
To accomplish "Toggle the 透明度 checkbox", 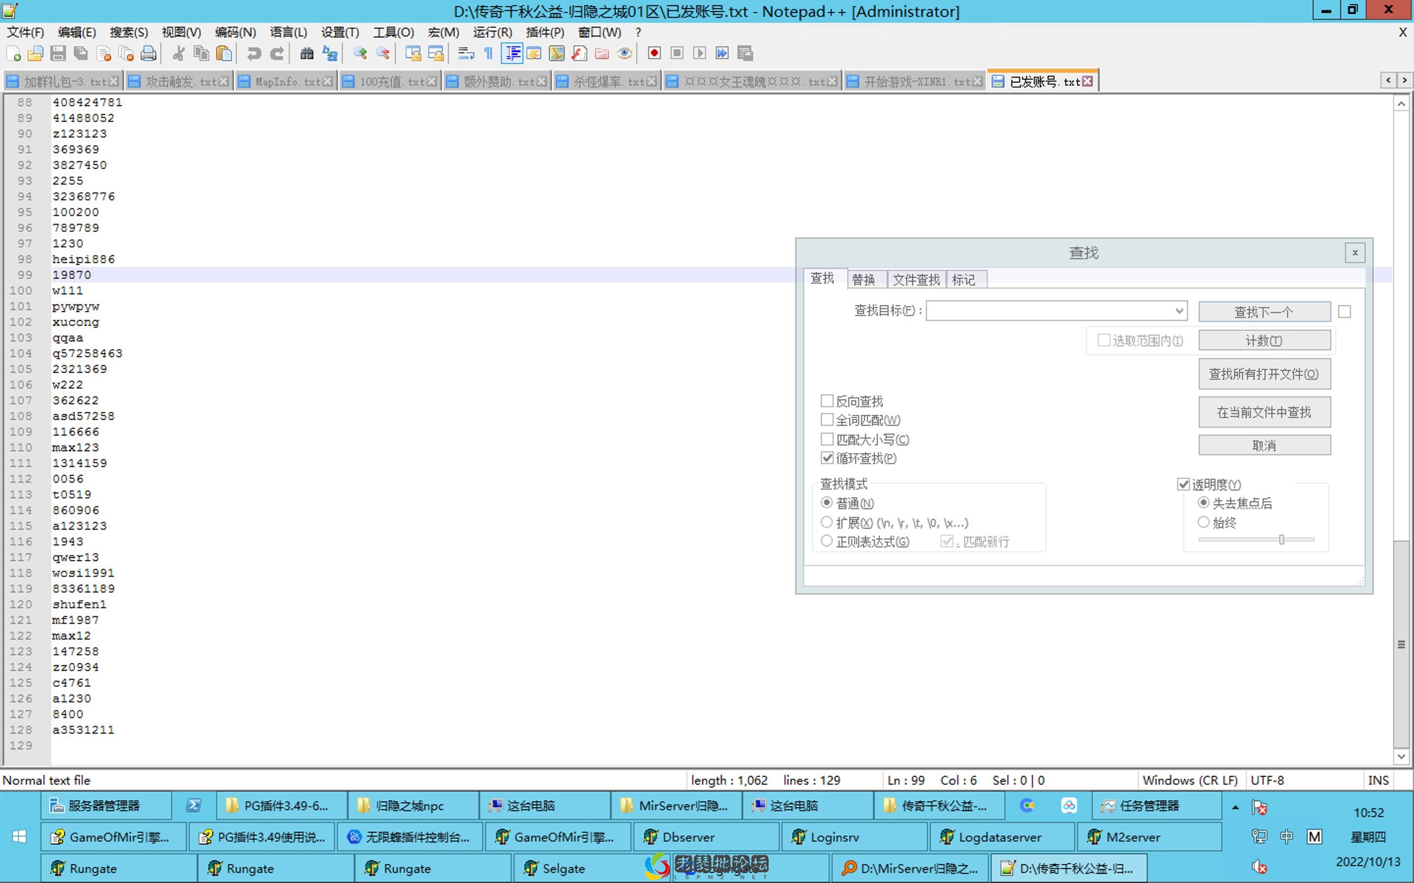I will pos(1183,484).
